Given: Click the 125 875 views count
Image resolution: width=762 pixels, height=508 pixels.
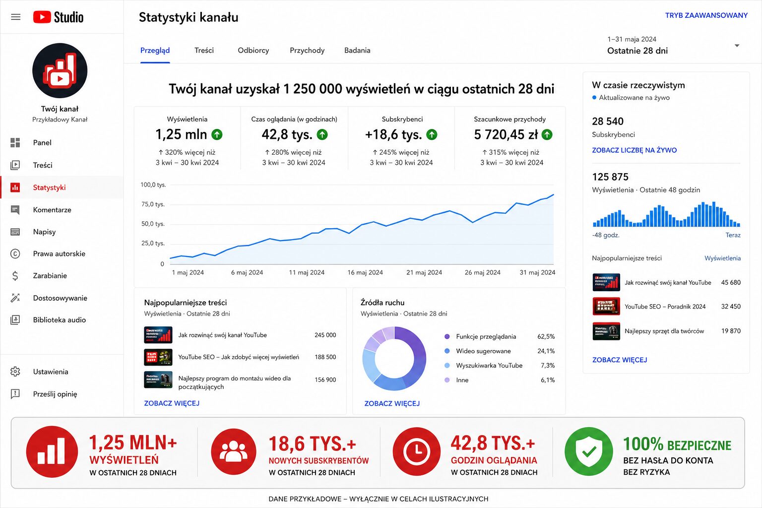Looking at the screenshot, I should (x=610, y=177).
